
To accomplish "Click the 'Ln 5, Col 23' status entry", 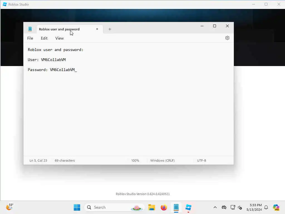I will point(38,160).
